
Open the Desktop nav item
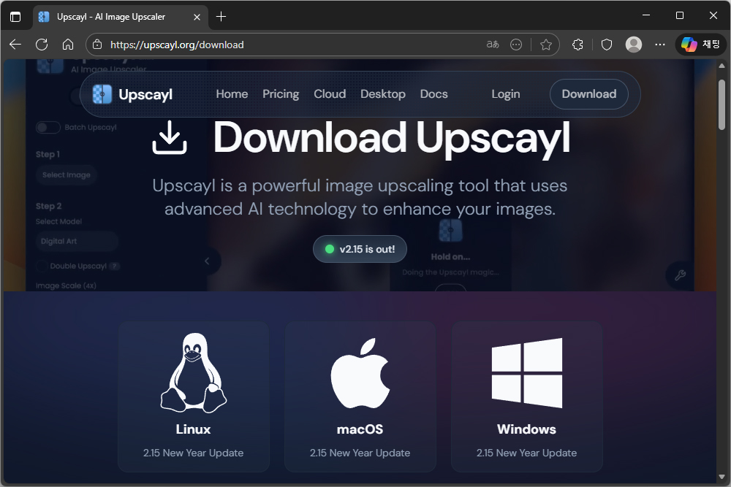pos(383,94)
